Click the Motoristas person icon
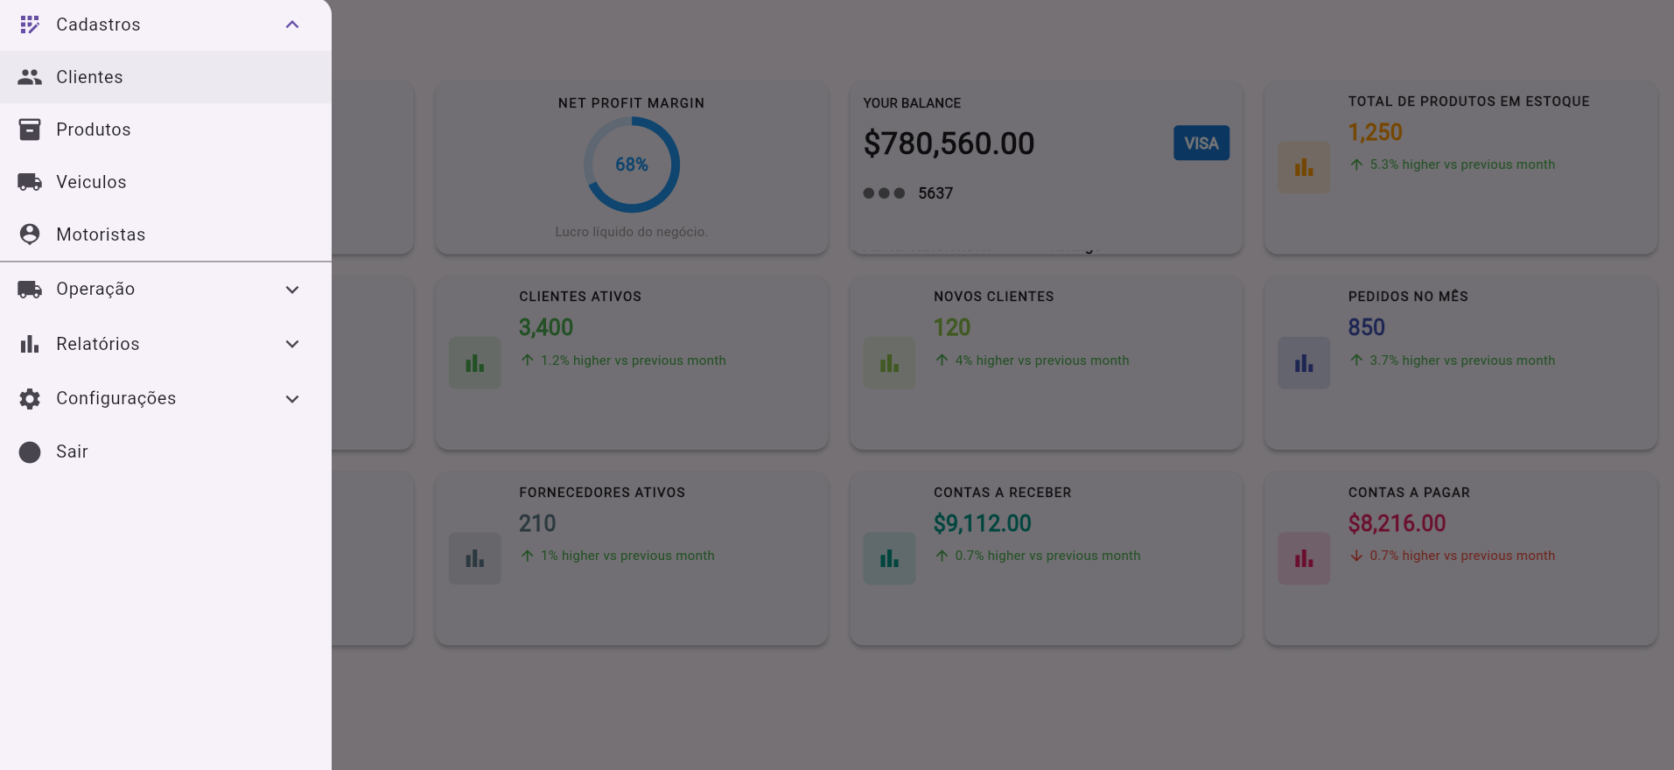 (30, 234)
